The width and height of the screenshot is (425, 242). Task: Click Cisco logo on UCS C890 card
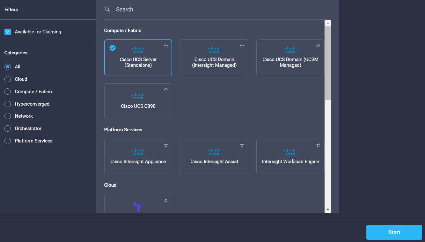(x=138, y=96)
